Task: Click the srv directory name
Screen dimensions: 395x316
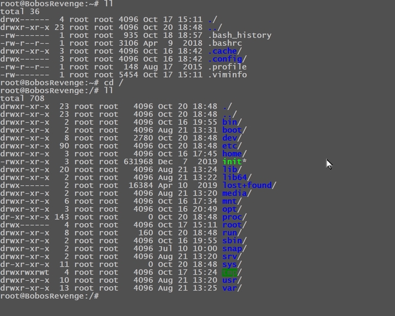Action: [229, 256]
